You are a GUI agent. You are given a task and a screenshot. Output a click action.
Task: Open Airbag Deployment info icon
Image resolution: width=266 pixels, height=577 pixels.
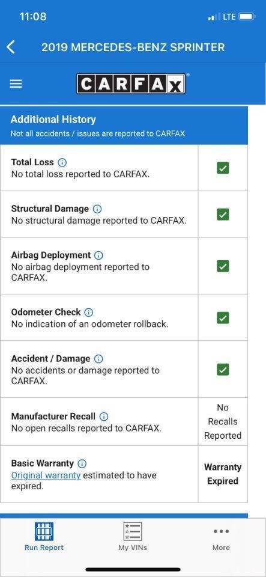pyautogui.click(x=99, y=255)
